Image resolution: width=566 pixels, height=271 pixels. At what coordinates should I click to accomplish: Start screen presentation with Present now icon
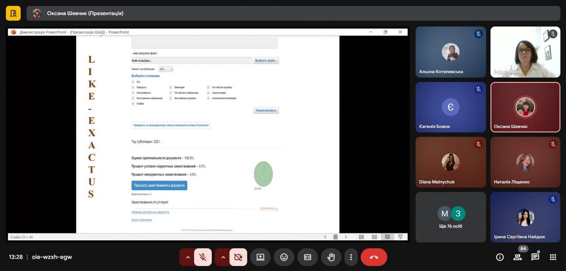[x=260, y=257]
